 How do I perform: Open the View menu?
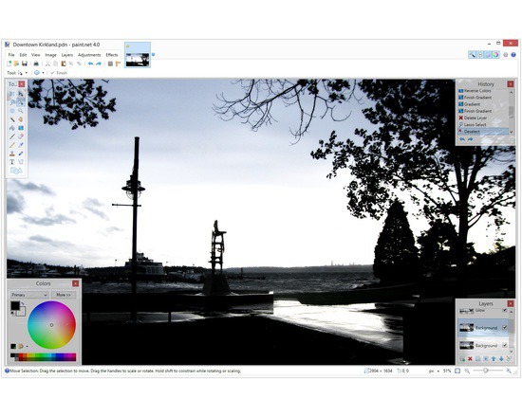36,55
